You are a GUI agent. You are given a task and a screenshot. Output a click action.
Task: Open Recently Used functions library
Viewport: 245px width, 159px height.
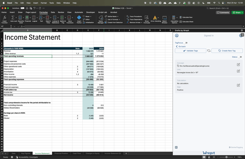tap(21, 19)
